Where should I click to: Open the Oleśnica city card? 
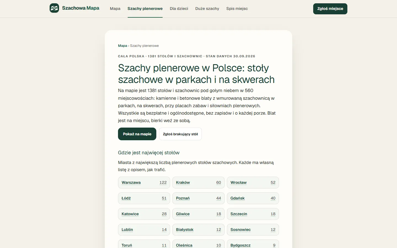(198, 244)
